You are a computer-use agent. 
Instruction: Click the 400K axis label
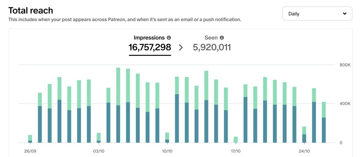click(x=344, y=104)
